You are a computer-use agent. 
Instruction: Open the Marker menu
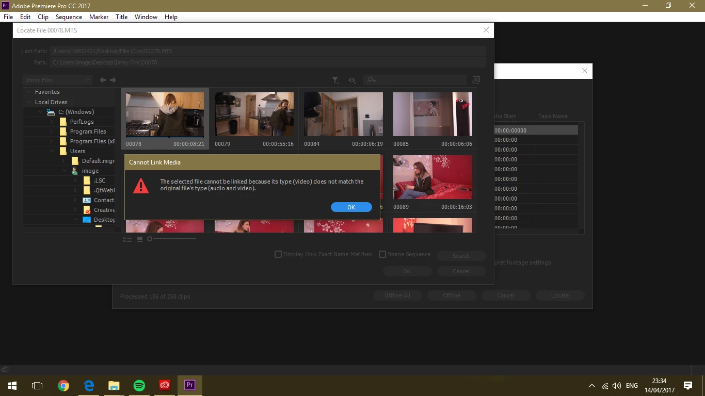point(99,17)
